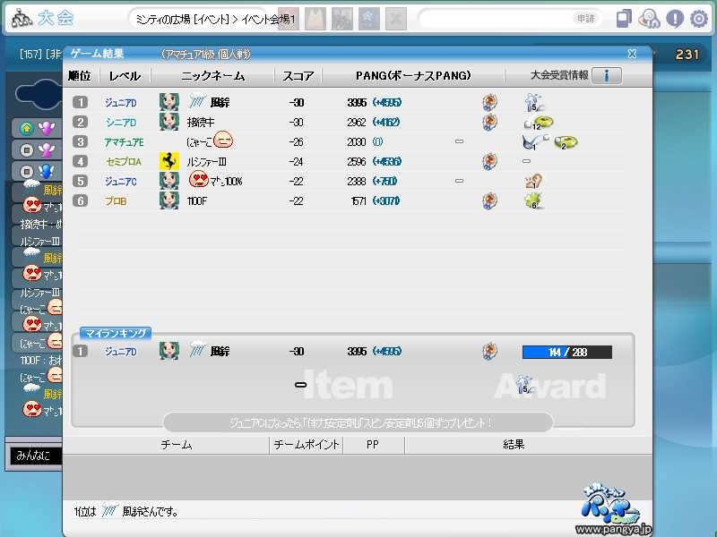Click the ニックネーム column header
The height and width of the screenshot is (537, 717).
[x=212, y=76]
